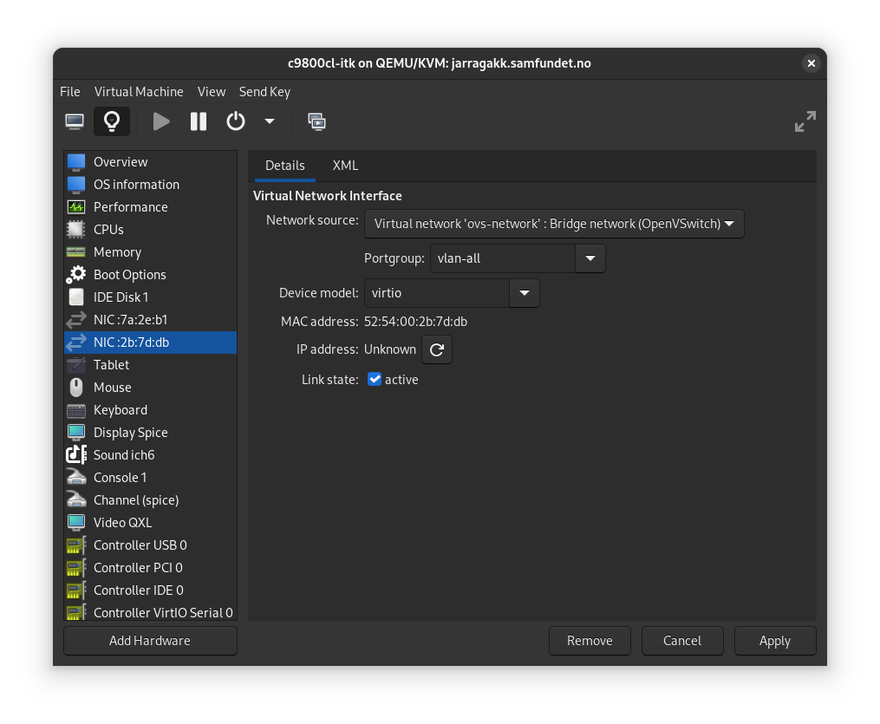Select Mouse device
880x724 pixels.
150,388
